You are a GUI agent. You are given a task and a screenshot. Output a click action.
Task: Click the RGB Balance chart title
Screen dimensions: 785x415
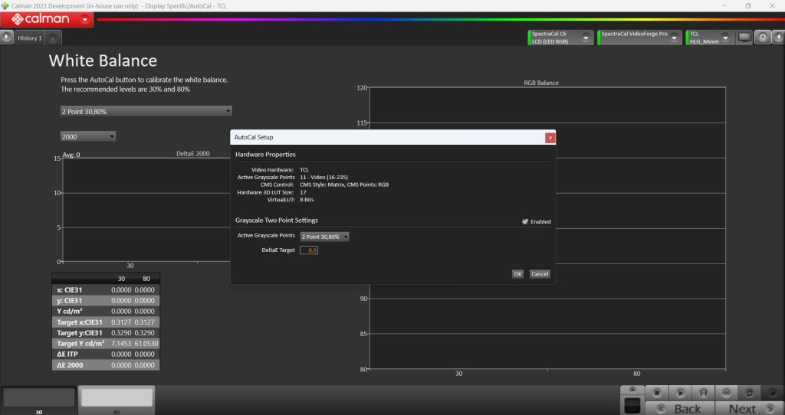(x=540, y=83)
